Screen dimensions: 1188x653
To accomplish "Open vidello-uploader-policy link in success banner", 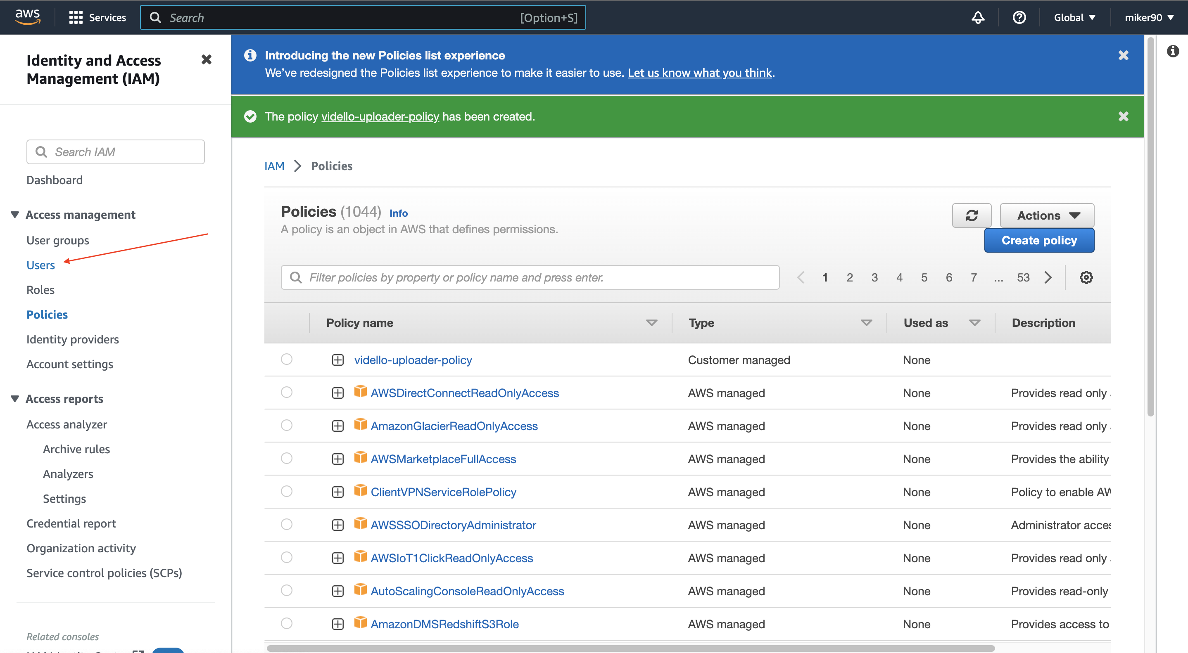I will click(x=380, y=116).
